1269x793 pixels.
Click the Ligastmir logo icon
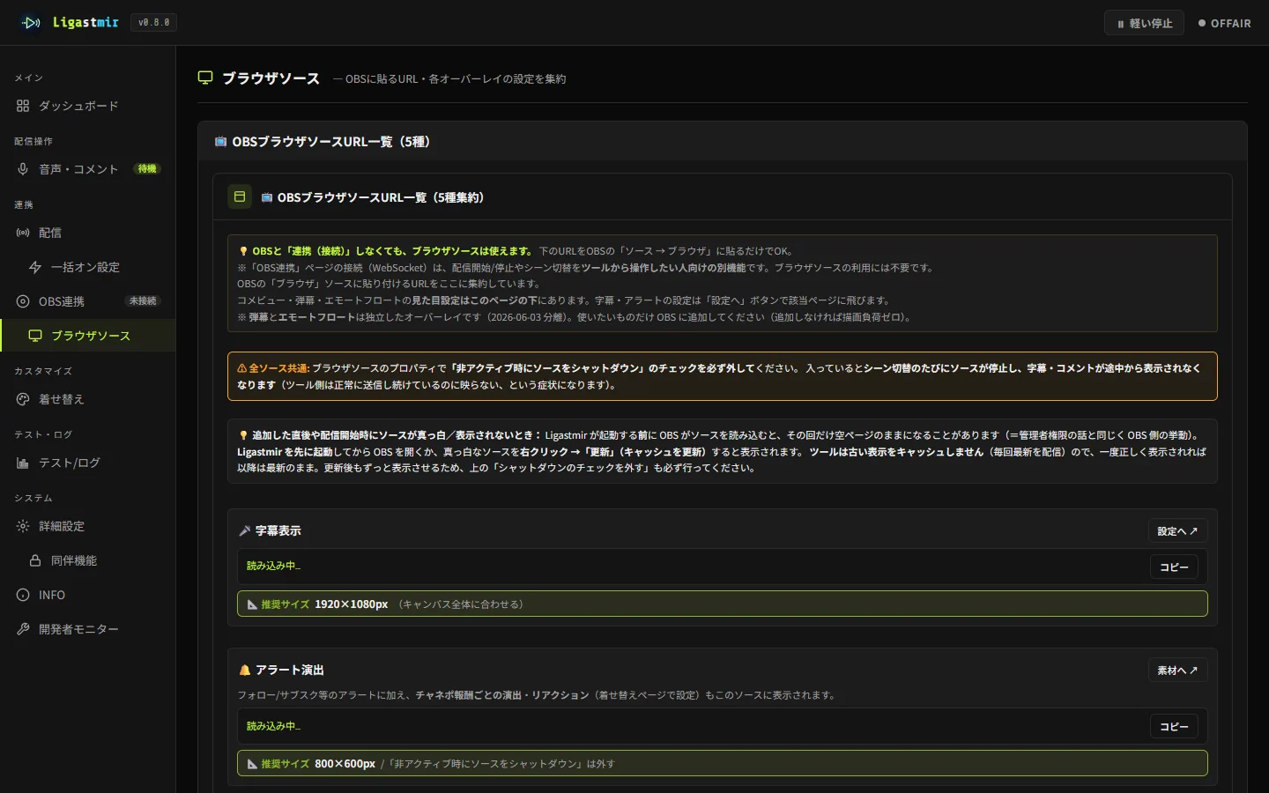[31, 23]
